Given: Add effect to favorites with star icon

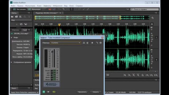Looking at the screenshot, I should [92, 43].
